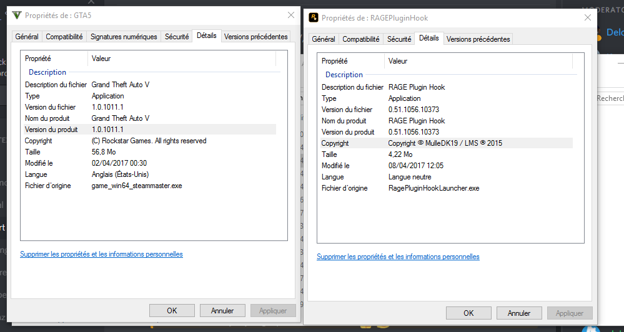Screen dimensions: 624x332
Task: Switch to Signatures numériques tab
Action: pos(124,37)
